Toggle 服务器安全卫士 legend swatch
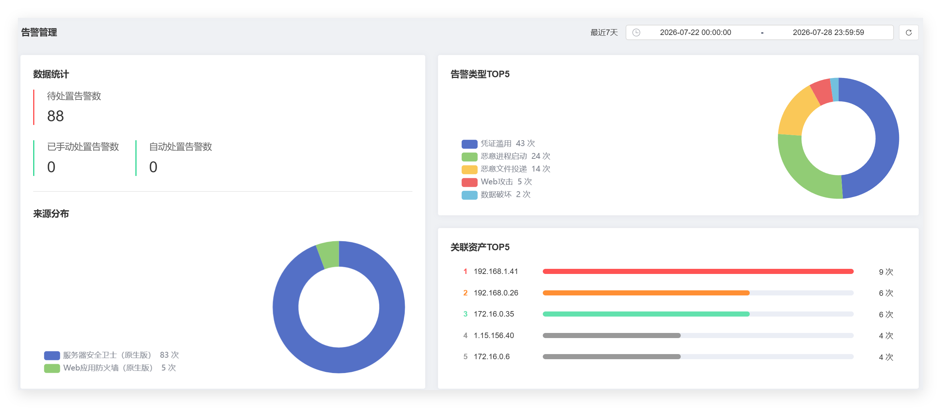941x408 pixels. point(52,356)
